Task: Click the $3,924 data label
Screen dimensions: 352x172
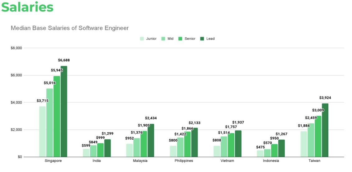Action: tap(325, 98)
